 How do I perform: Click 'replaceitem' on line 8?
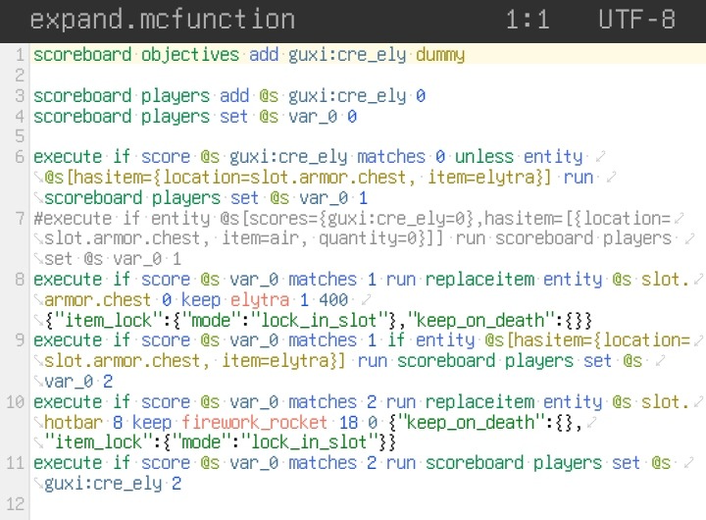pyautogui.click(x=479, y=280)
